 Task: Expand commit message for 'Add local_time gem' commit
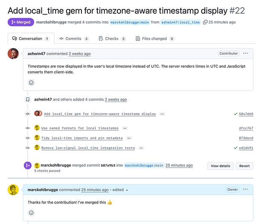(162, 114)
